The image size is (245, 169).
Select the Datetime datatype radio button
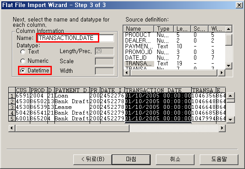(x=23, y=71)
